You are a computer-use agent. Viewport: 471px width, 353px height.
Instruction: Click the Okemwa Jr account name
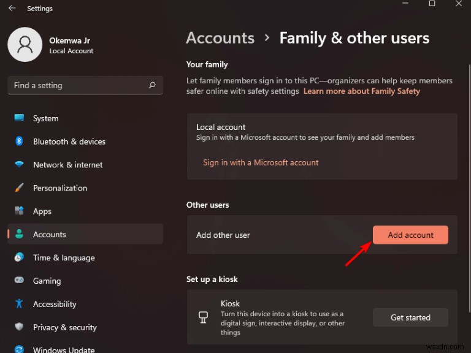point(70,40)
